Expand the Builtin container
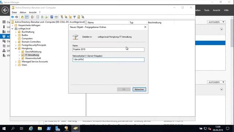This screenshot has height=132, width=234. pos(16,35)
